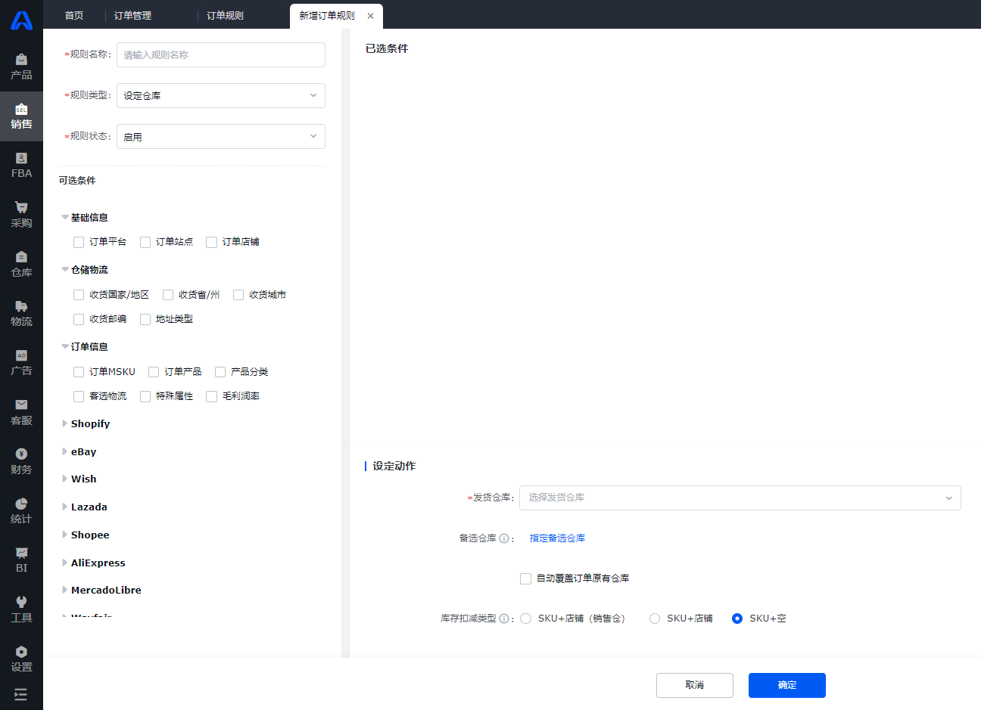This screenshot has width=981, height=710.
Task: Select the SKU+店铺 radio option
Action: pyautogui.click(x=655, y=619)
